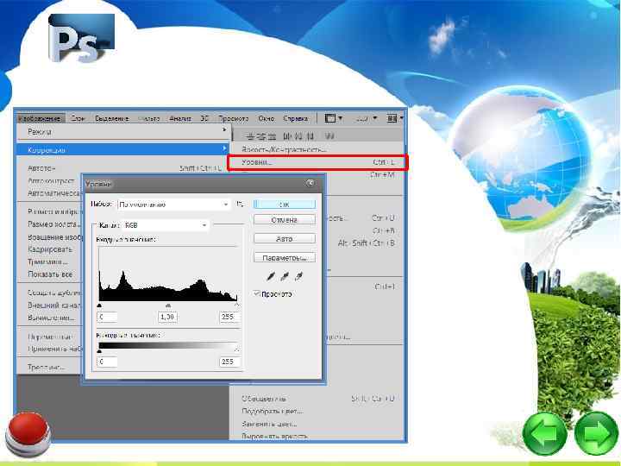Choose Уровни menu item
Image resolution: width=621 pixels, height=466 pixels.
[x=317, y=162]
